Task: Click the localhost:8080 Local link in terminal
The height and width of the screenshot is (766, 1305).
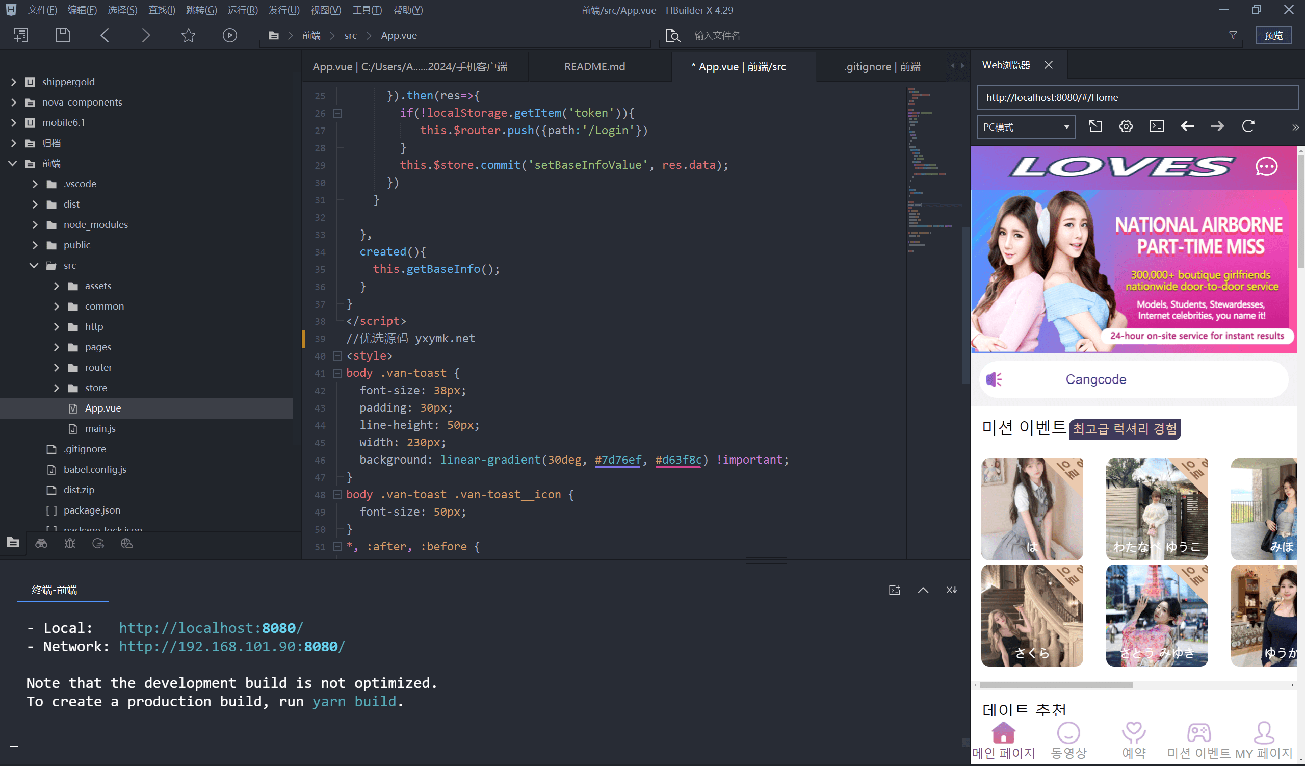Action: (211, 628)
